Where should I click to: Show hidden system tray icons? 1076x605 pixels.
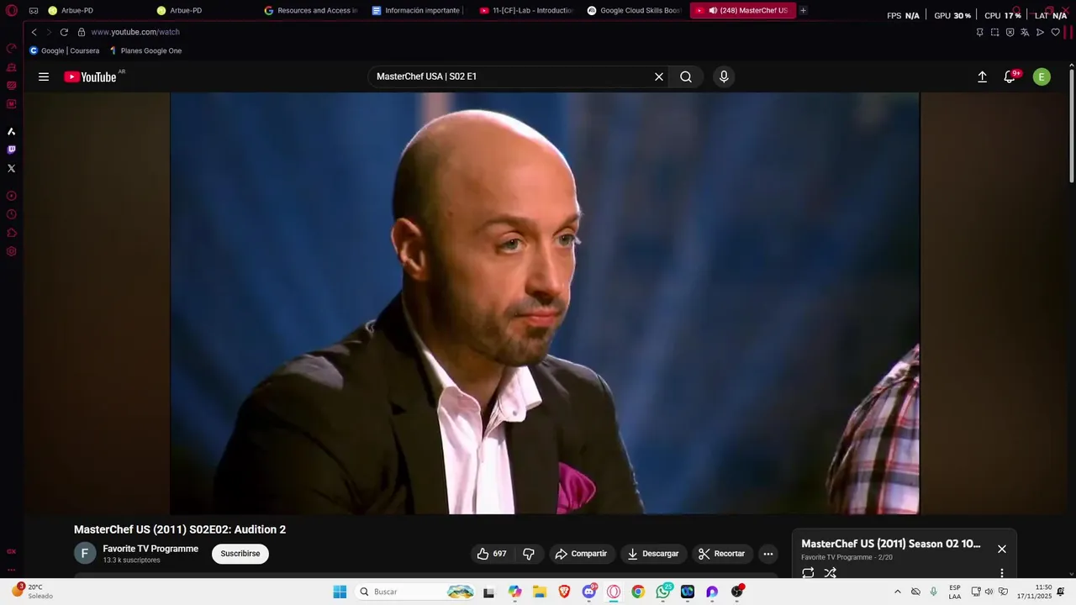[897, 592]
